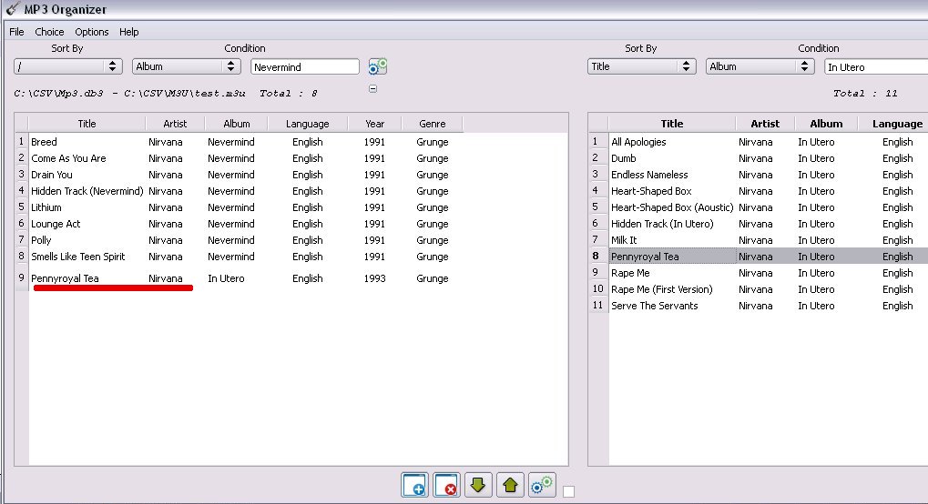Click the right table Artist column header
Screen dimensions: 928x504
pyautogui.click(x=765, y=124)
